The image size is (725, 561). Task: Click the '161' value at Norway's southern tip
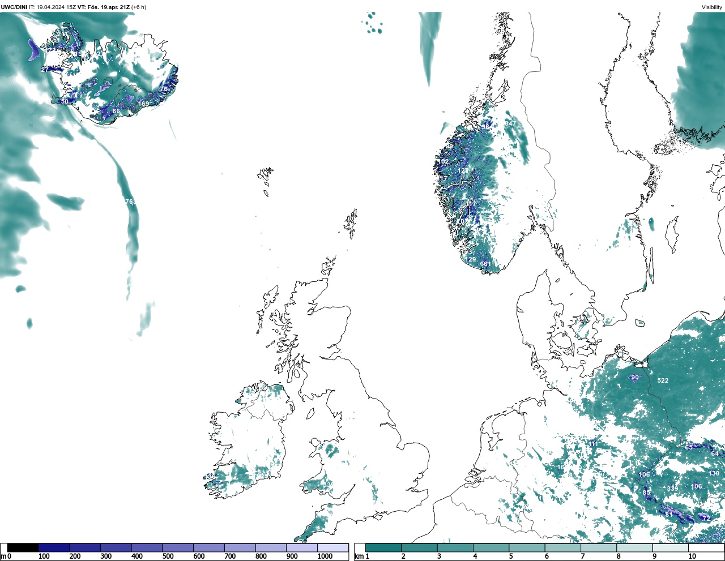tap(485, 264)
